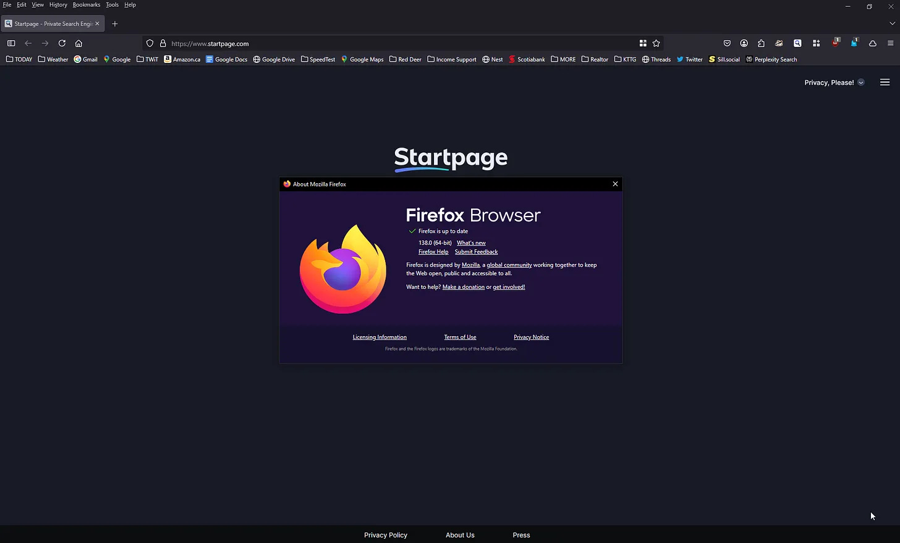The image size is (900, 543).
Task: Expand the Red Deer bookmarks folder
Action: 405,59
